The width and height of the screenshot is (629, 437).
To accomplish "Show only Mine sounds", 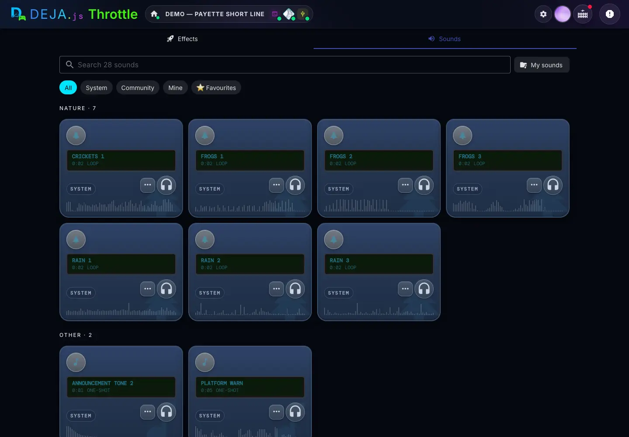I will 176,88.
